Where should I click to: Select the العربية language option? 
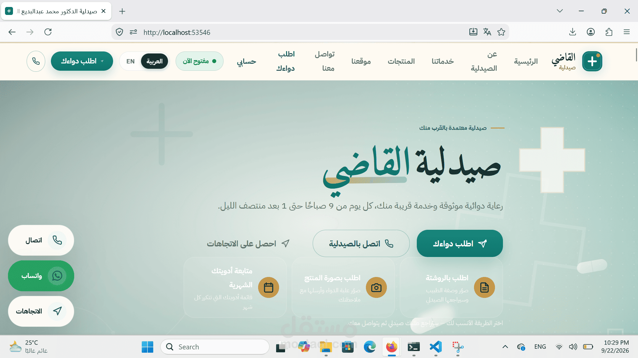coord(154,61)
